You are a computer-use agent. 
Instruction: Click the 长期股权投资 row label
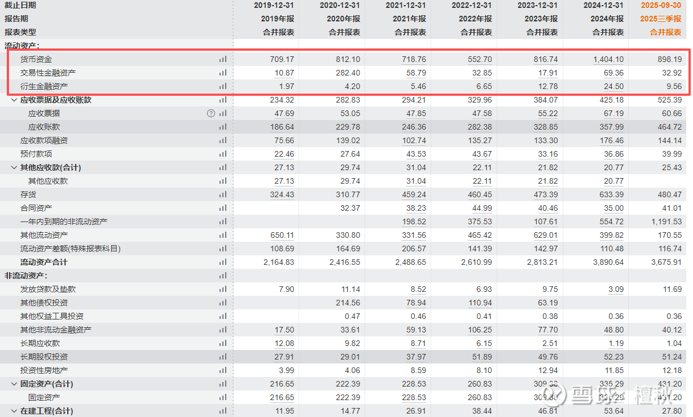tap(44, 357)
